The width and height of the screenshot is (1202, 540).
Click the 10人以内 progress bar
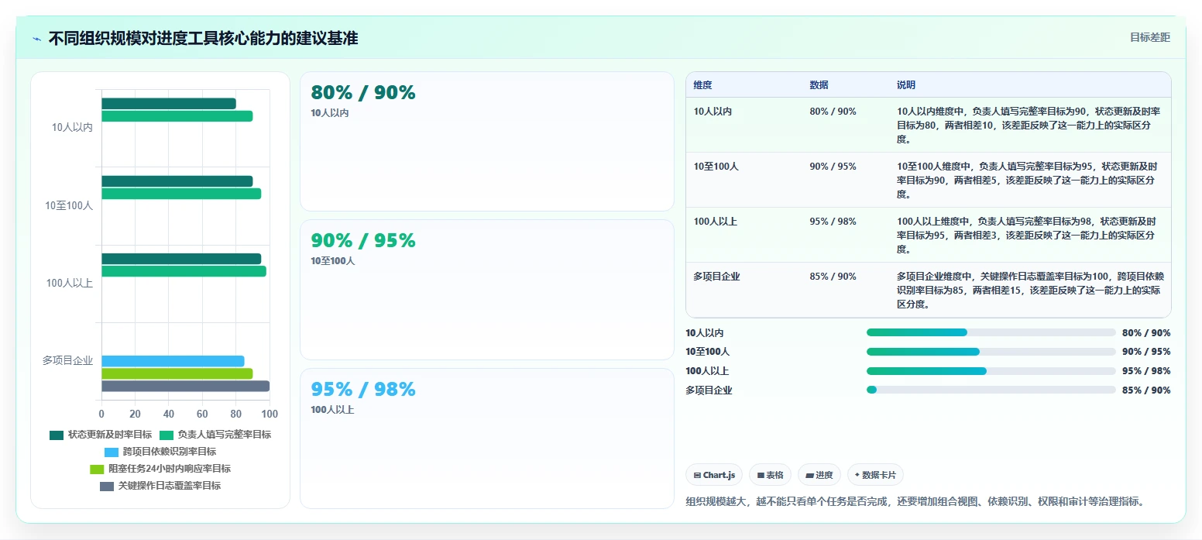coord(991,332)
